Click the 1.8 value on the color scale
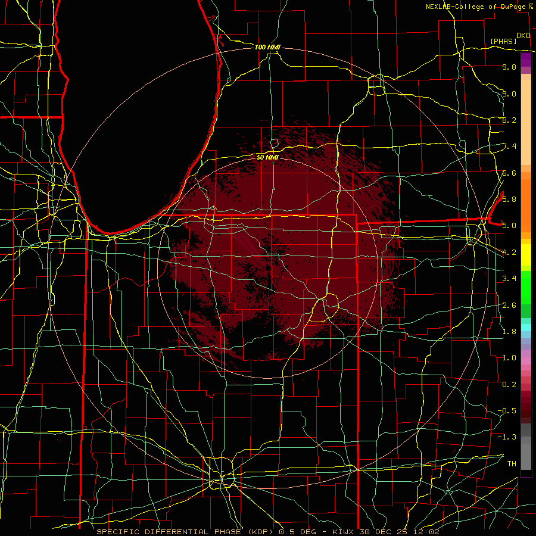Image resolution: width=536 pixels, height=536 pixels. point(509,331)
